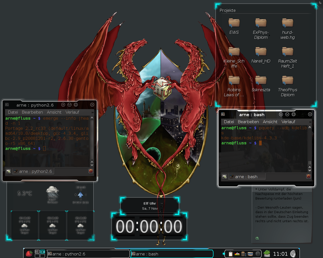Open the EWS project folder
Screen dimensions: 323x258
click(234, 23)
